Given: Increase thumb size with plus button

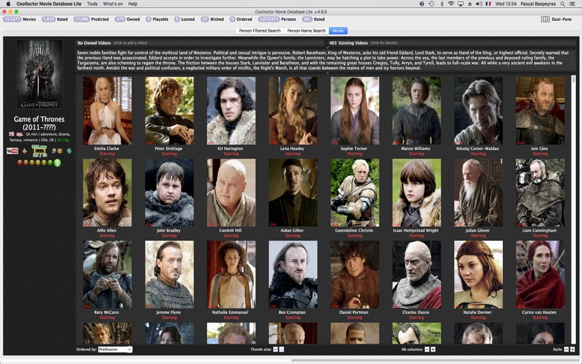Looking at the screenshot, I should [281, 349].
